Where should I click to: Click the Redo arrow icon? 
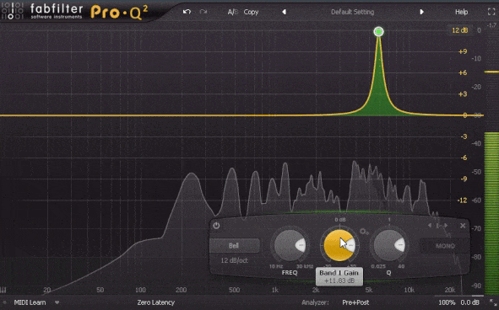tap(203, 12)
